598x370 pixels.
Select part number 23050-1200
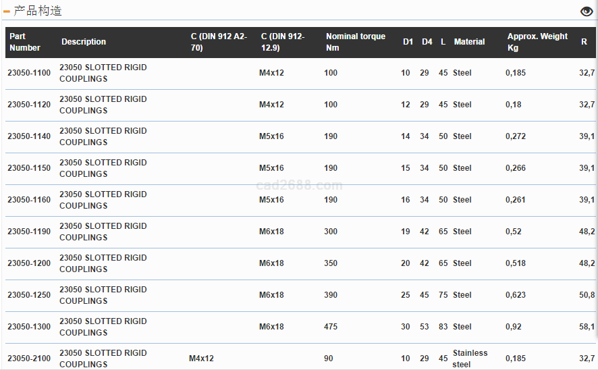[x=29, y=263]
